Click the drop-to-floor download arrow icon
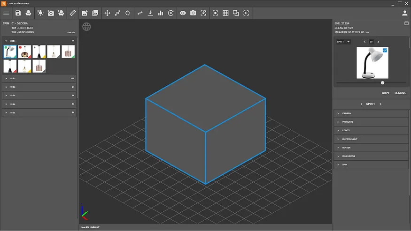411x231 pixels. coord(150,13)
